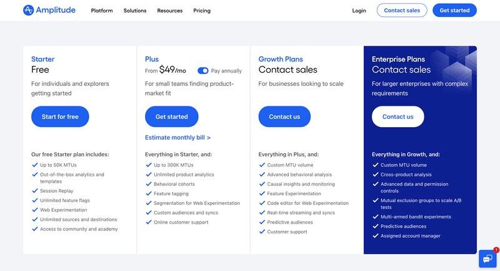This screenshot has height=271, width=500.
Task: Click checkmark icon next to Assigned account manager
Action: [x=375, y=236]
